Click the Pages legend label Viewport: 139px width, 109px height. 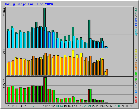[136, 33]
